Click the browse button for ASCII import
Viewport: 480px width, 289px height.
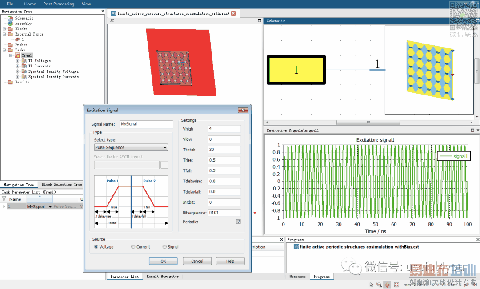(x=164, y=165)
